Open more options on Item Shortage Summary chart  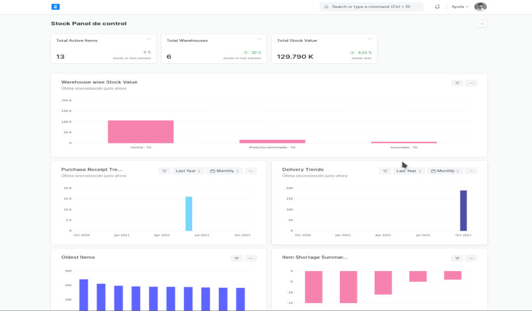[471, 258]
